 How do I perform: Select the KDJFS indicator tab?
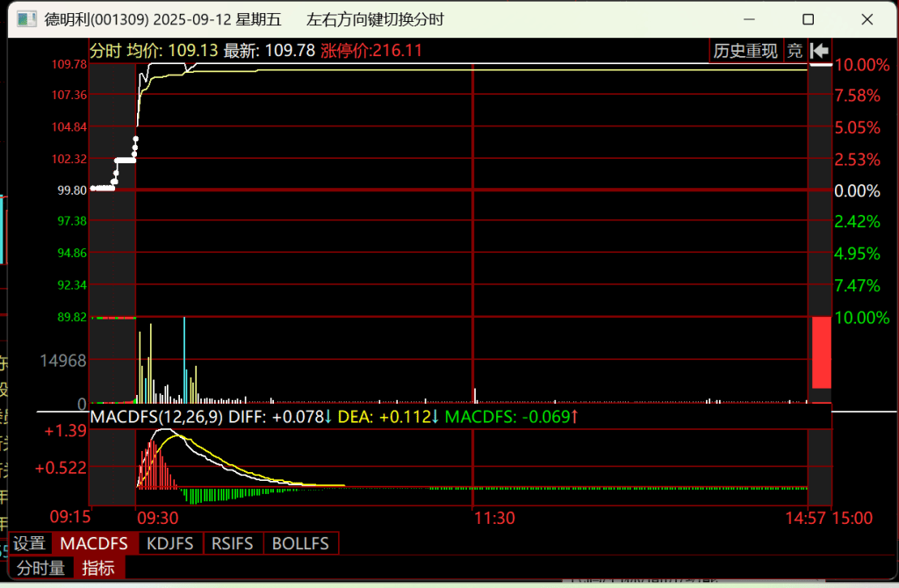169,543
